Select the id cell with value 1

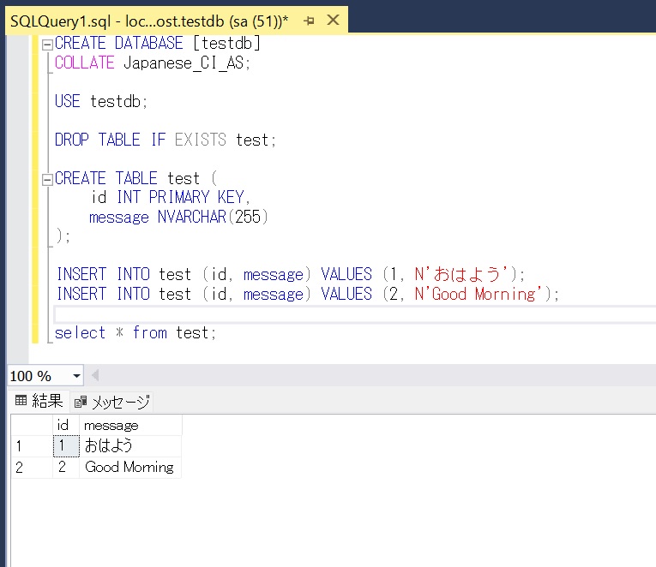coord(66,446)
